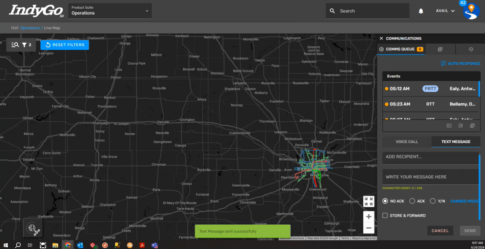Click the text message form scrollbar
The width and height of the screenshot is (485, 249).
tap(479, 187)
